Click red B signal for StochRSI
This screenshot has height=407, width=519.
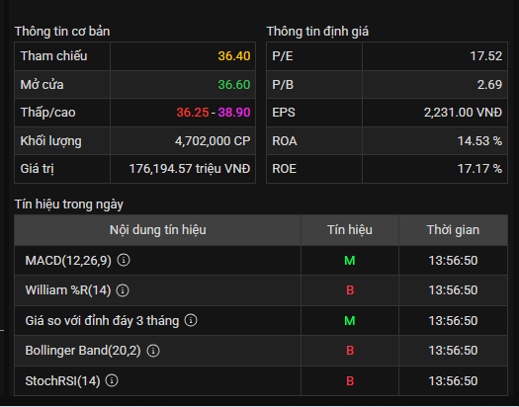350,381
